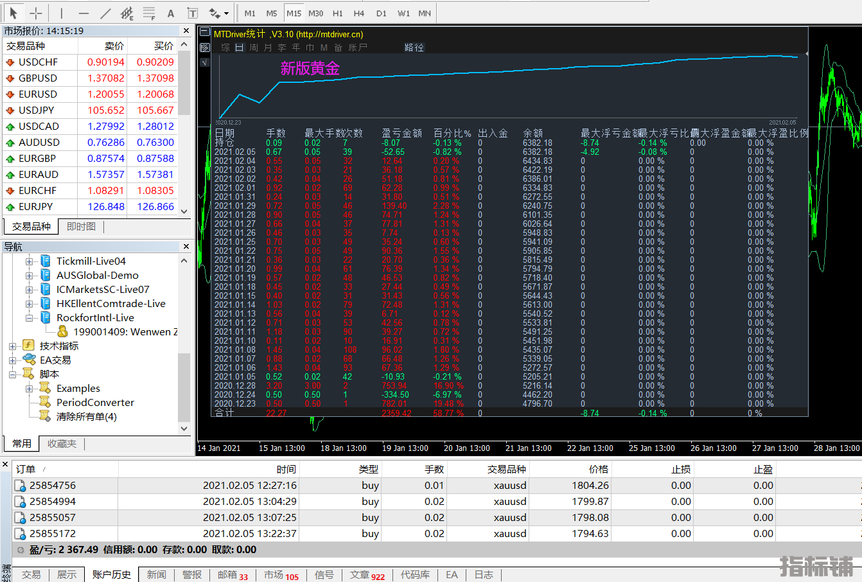The height and width of the screenshot is (582, 862).
Task: Draw a vertical line tool
Action: tap(62, 13)
